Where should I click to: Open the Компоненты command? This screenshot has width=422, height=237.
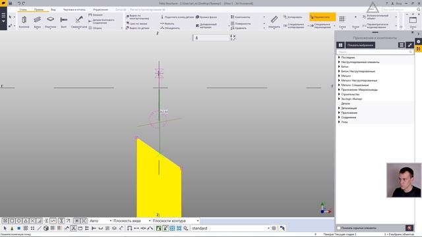tap(241, 17)
